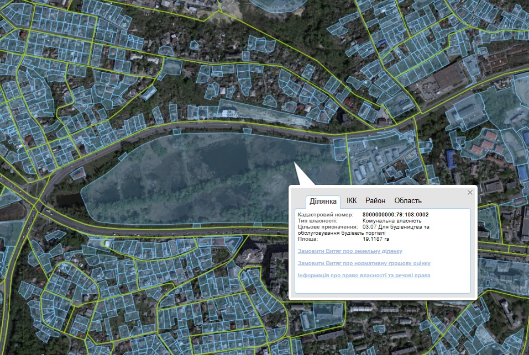Image resolution: width=529 pixels, height=355 pixels.
Task: Order Витяг про нормативну грошову оцінку
Action: tap(364, 263)
